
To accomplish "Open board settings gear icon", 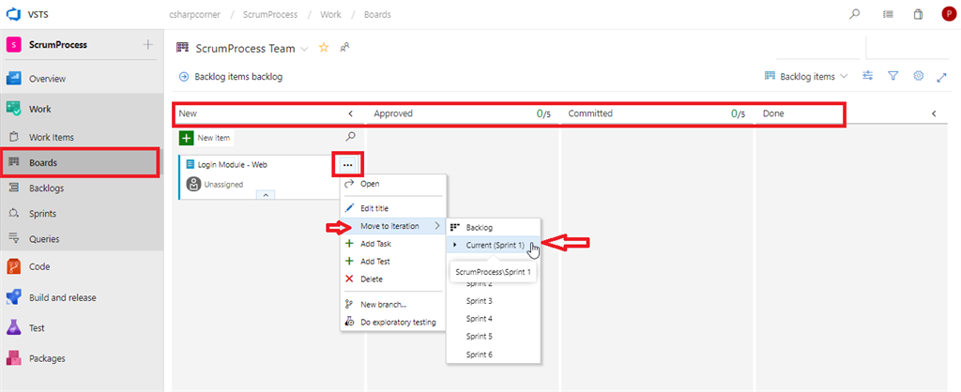I will point(918,76).
